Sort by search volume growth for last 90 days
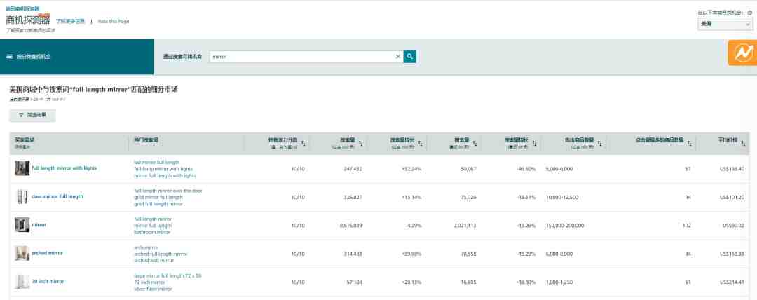757x300 pixels. coord(534,143)
